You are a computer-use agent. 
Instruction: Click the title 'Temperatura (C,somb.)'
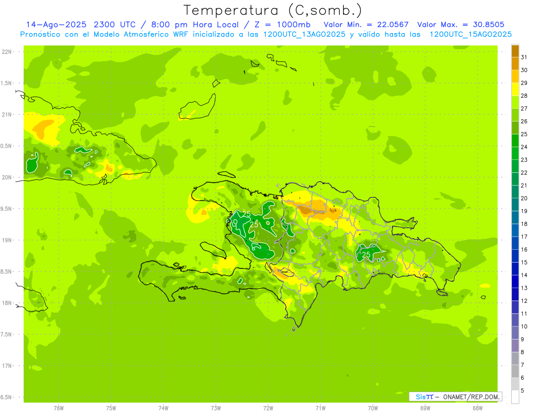coord(272,10)
